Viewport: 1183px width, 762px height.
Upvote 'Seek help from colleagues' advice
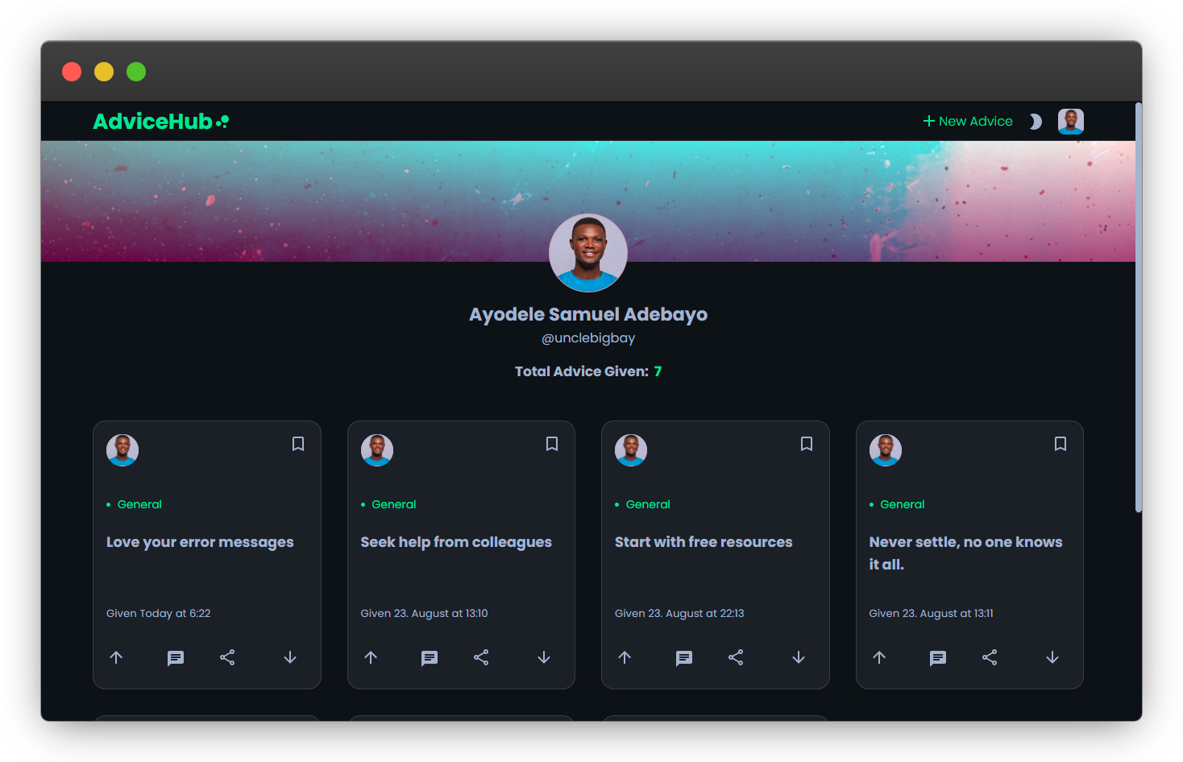click(x=371, y=657)
